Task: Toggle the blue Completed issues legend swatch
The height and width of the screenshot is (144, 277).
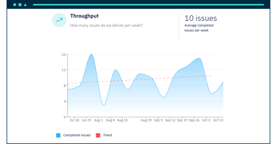Action: pyautogui.click(x=58, y=135)
